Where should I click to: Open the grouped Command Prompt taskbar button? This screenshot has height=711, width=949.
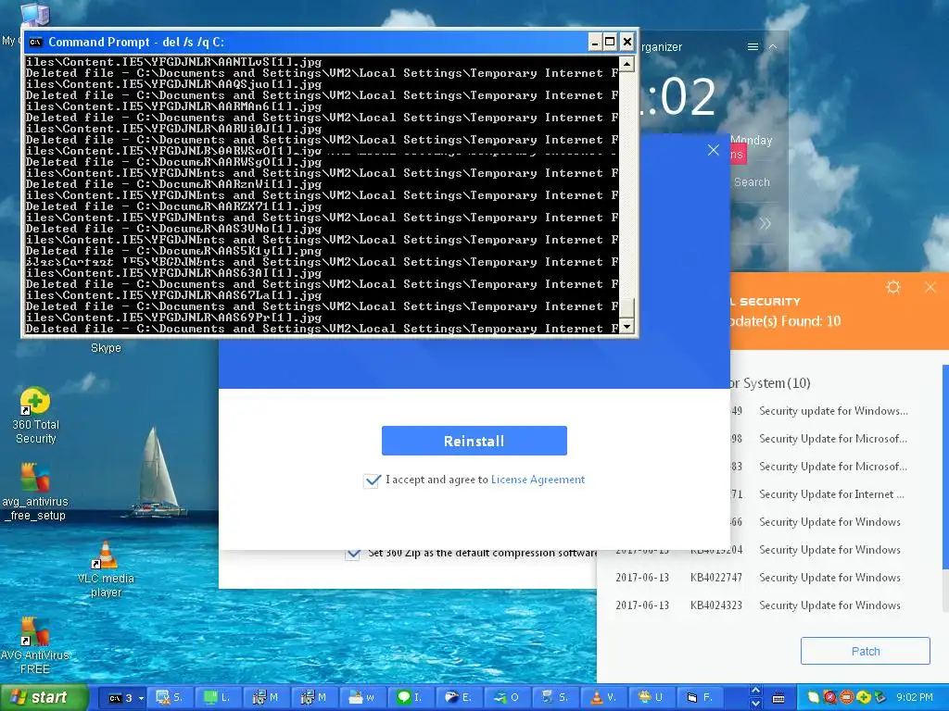pyautogui.click(x=121, y=698)
